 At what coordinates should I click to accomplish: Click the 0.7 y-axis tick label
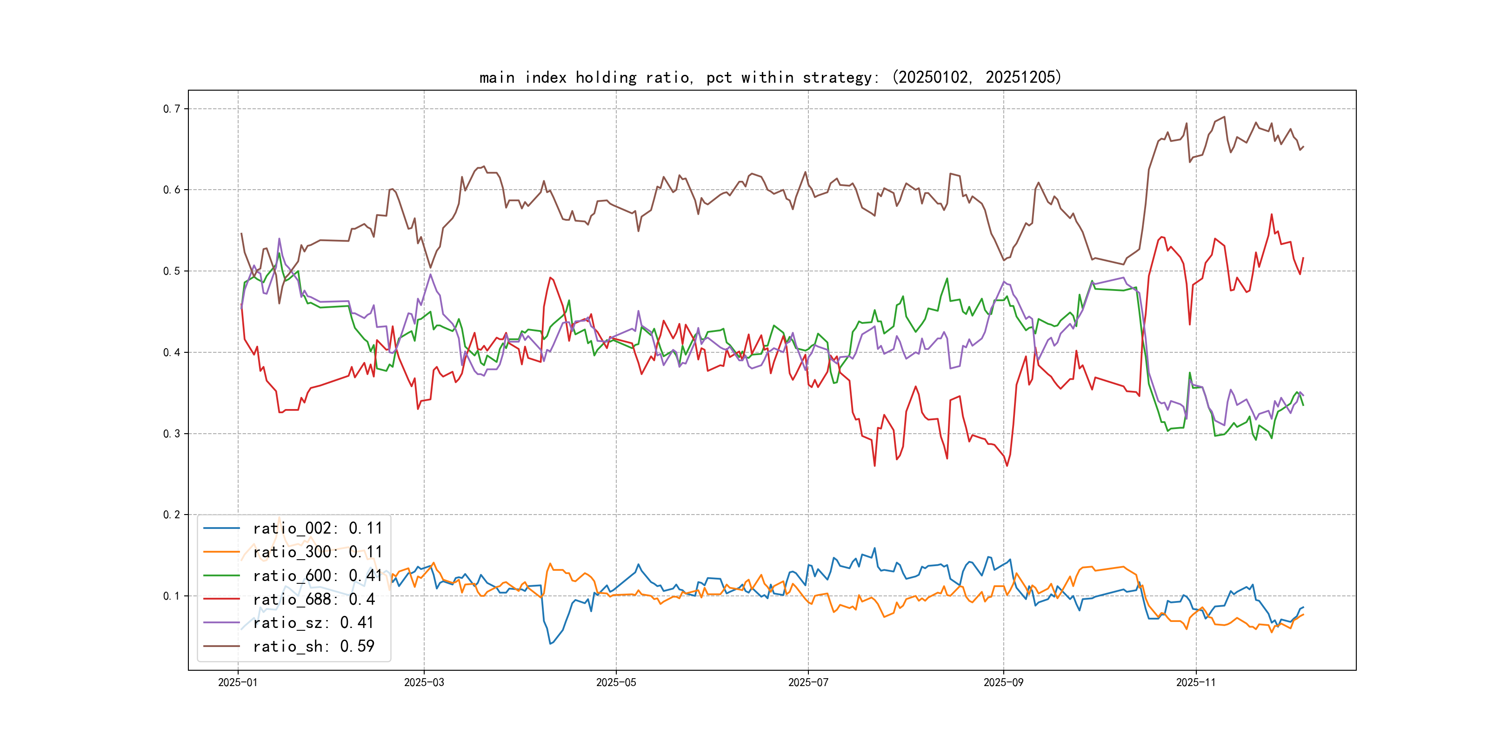pyautogui.click(x=172, y=109)
